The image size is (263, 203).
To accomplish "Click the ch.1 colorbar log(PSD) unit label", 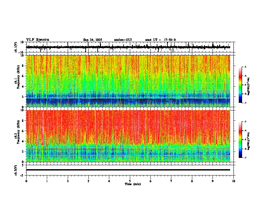I will [249, 86].
